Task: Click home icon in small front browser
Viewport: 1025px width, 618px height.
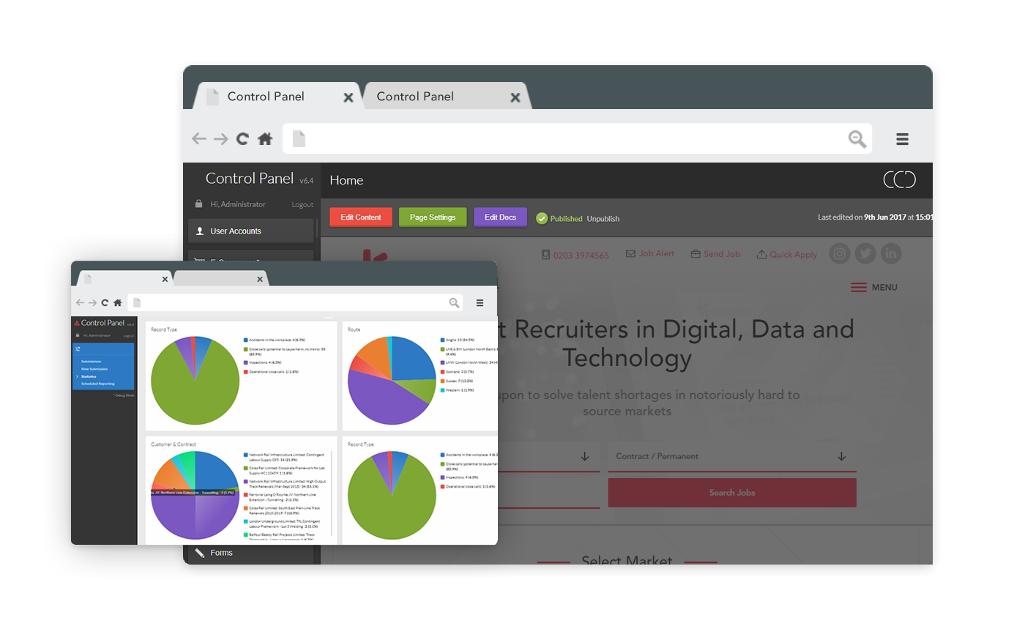Action: coord(117,302)
